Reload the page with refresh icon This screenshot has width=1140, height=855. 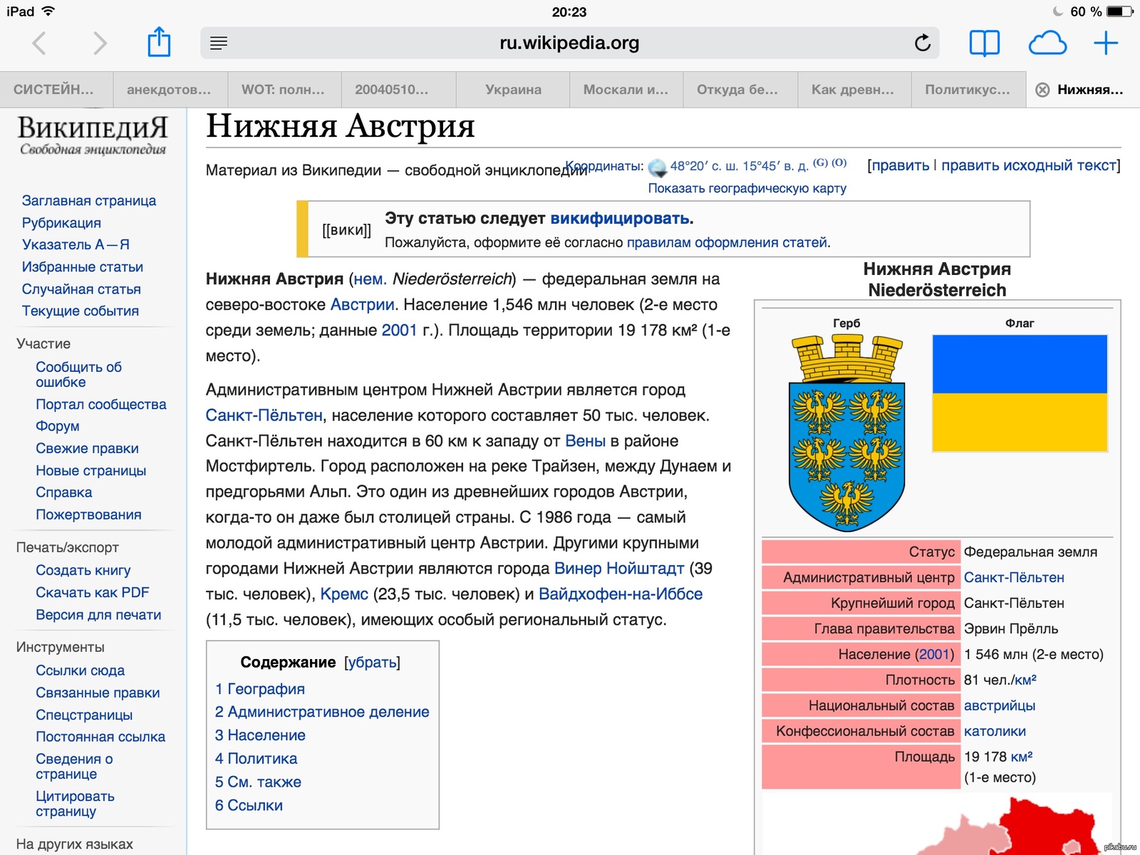click(923, 43)
